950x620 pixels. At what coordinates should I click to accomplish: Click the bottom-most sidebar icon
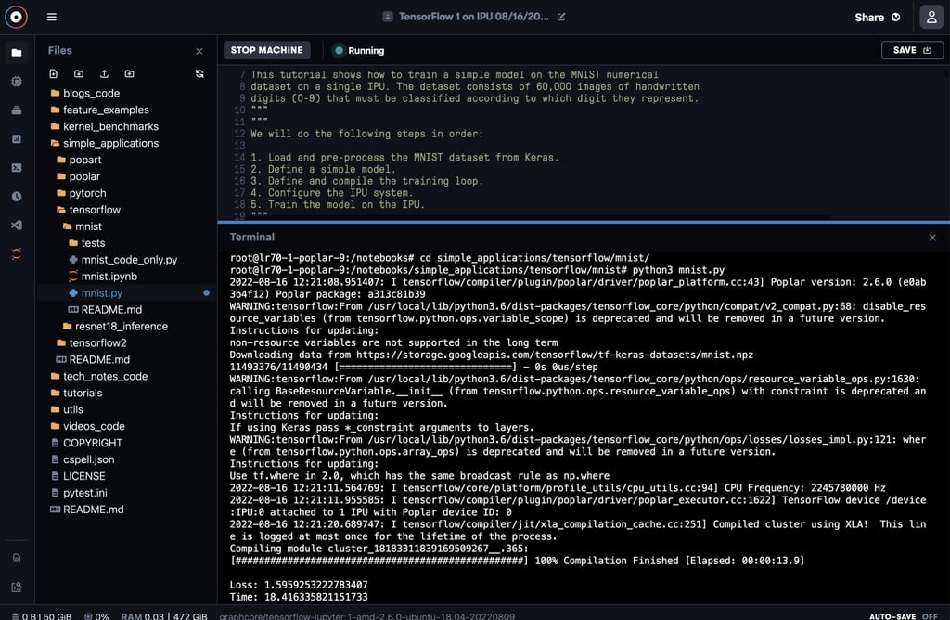[x=17, y=587]
